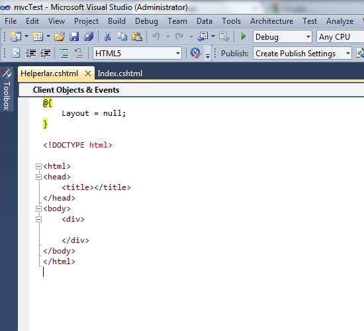Switch to the Index.cshtml tab
364x331 pixels.
(120, 73)
